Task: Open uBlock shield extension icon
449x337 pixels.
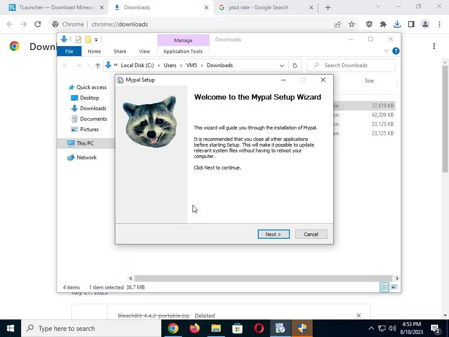Action: pos(369,25)
